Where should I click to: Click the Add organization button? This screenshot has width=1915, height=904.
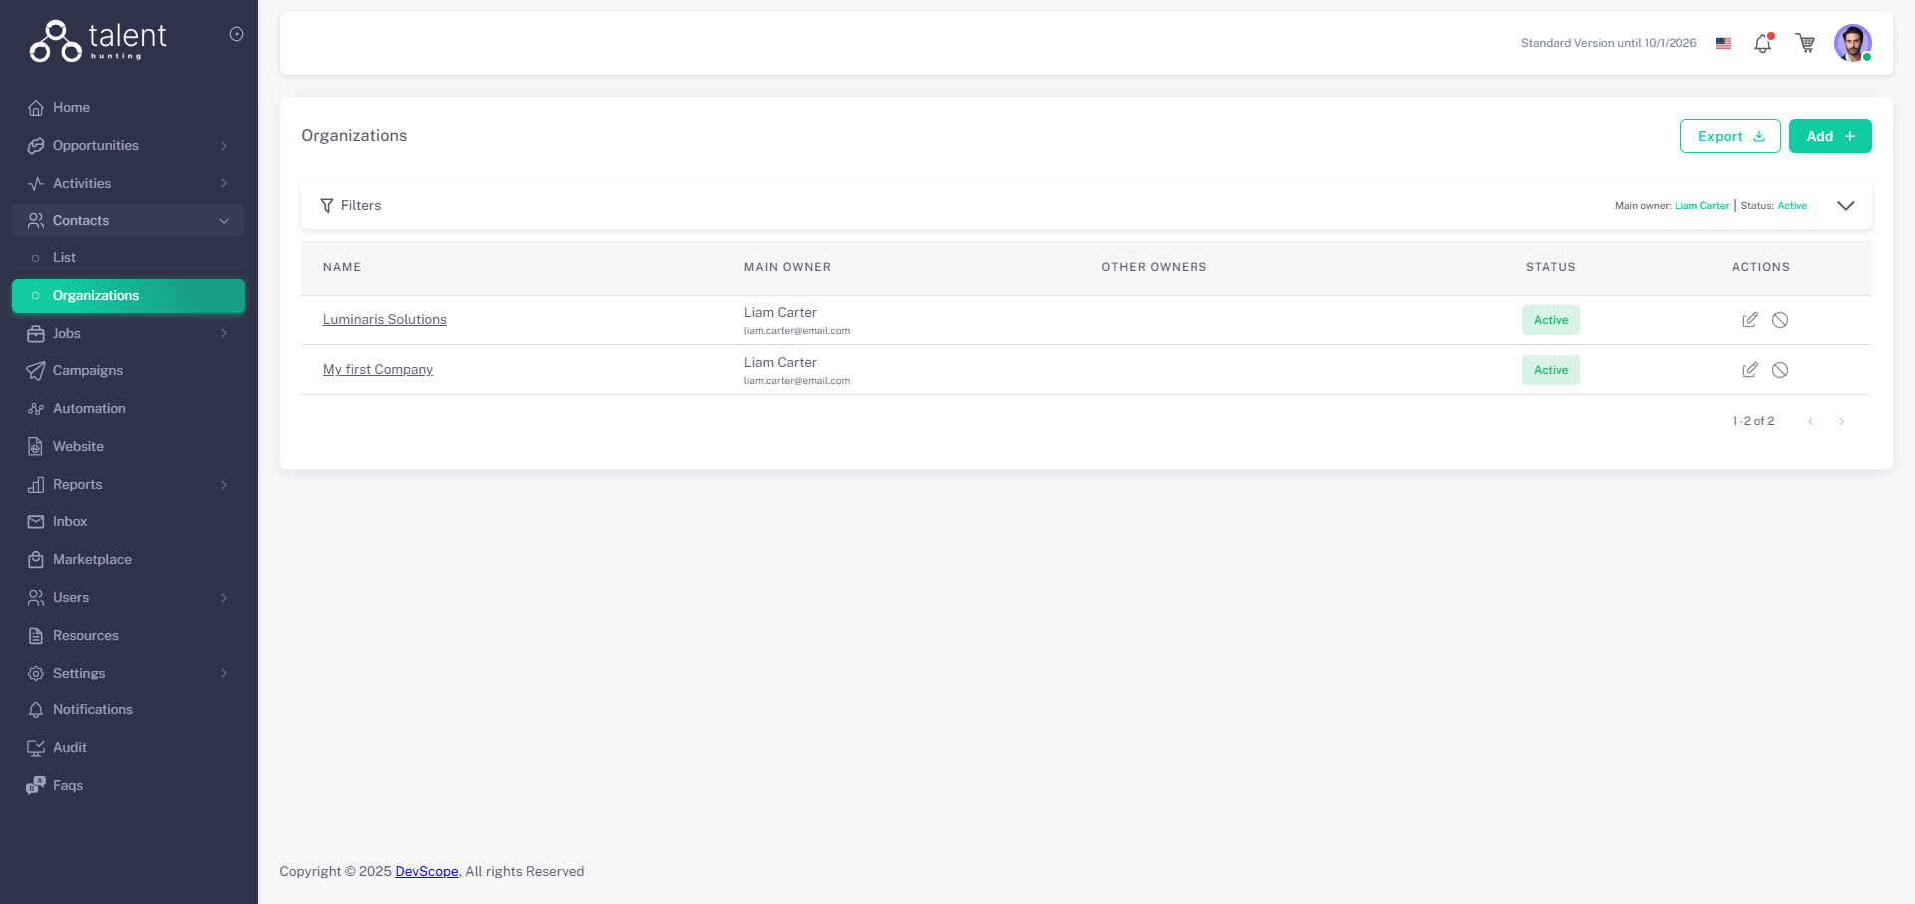[1829, 136]
